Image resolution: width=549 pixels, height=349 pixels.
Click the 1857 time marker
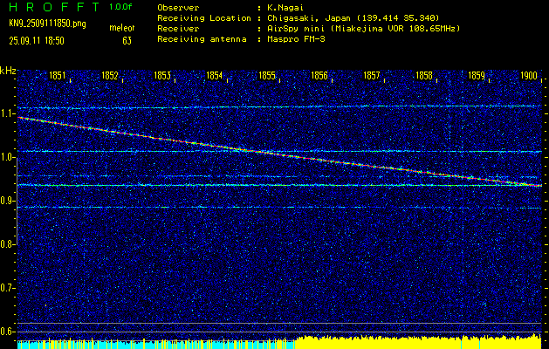(x=372, y=75)
